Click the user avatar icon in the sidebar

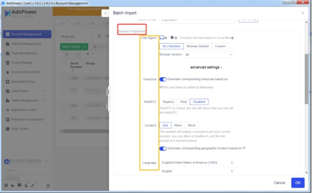pyautogui.click(x=6, y=162)
